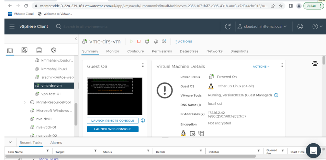
Task: Open the VM ACTIONS menu in the header
Action: (183, 42)
